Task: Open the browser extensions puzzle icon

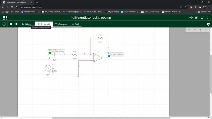Action: click(x=200, y=7)
